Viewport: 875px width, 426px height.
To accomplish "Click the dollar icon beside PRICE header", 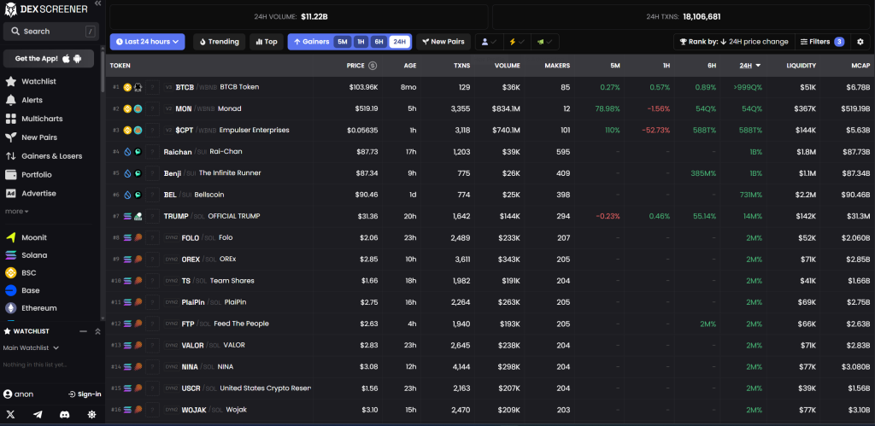I will [x=373, y=66].
